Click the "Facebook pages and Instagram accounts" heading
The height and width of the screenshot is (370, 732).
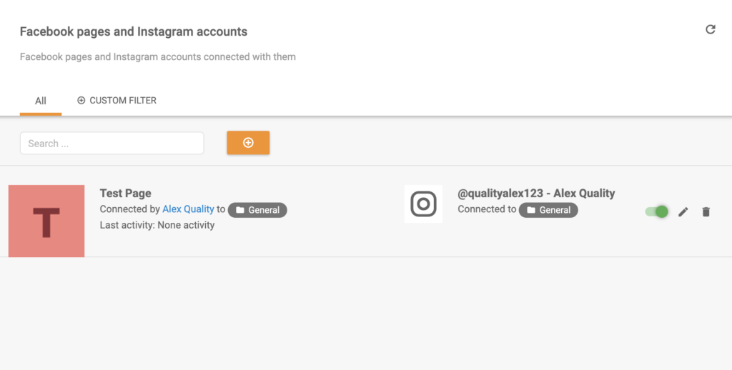click(133, 31)
